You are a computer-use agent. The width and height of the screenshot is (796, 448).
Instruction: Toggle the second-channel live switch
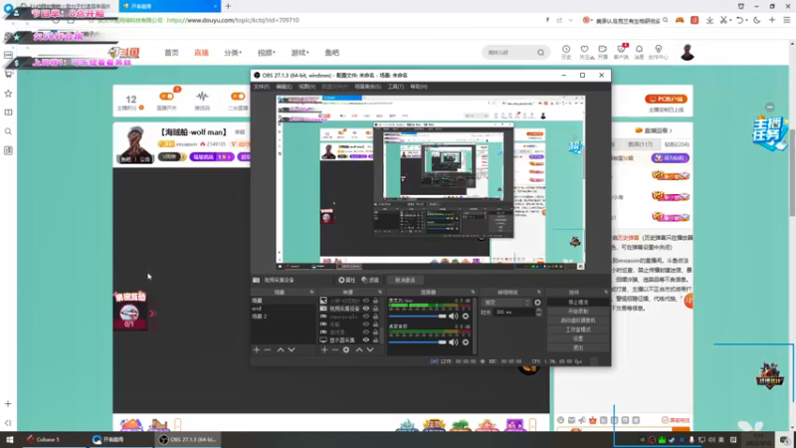tap(238, 96)
